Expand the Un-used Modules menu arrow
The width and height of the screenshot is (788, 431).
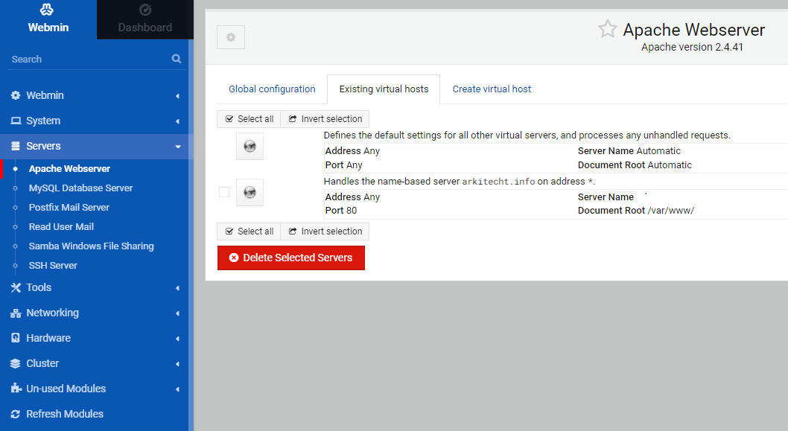point(177,389)
